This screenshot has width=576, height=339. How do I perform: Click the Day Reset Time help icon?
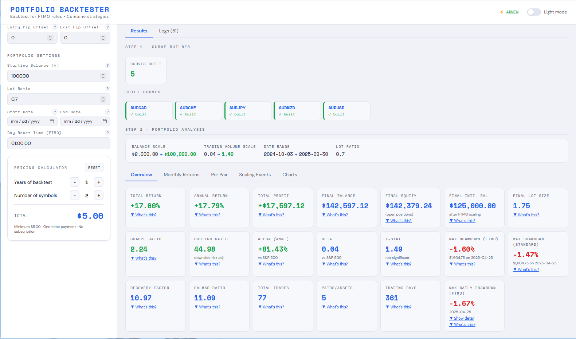[107, 133]
